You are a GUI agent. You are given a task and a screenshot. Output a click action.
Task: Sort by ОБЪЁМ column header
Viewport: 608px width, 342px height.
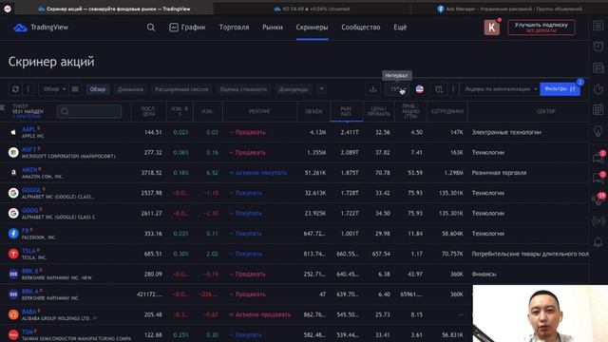[x=313, y=111]
